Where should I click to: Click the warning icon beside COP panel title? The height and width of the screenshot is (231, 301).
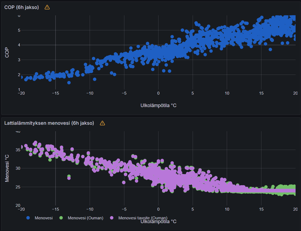click(47, 7)
